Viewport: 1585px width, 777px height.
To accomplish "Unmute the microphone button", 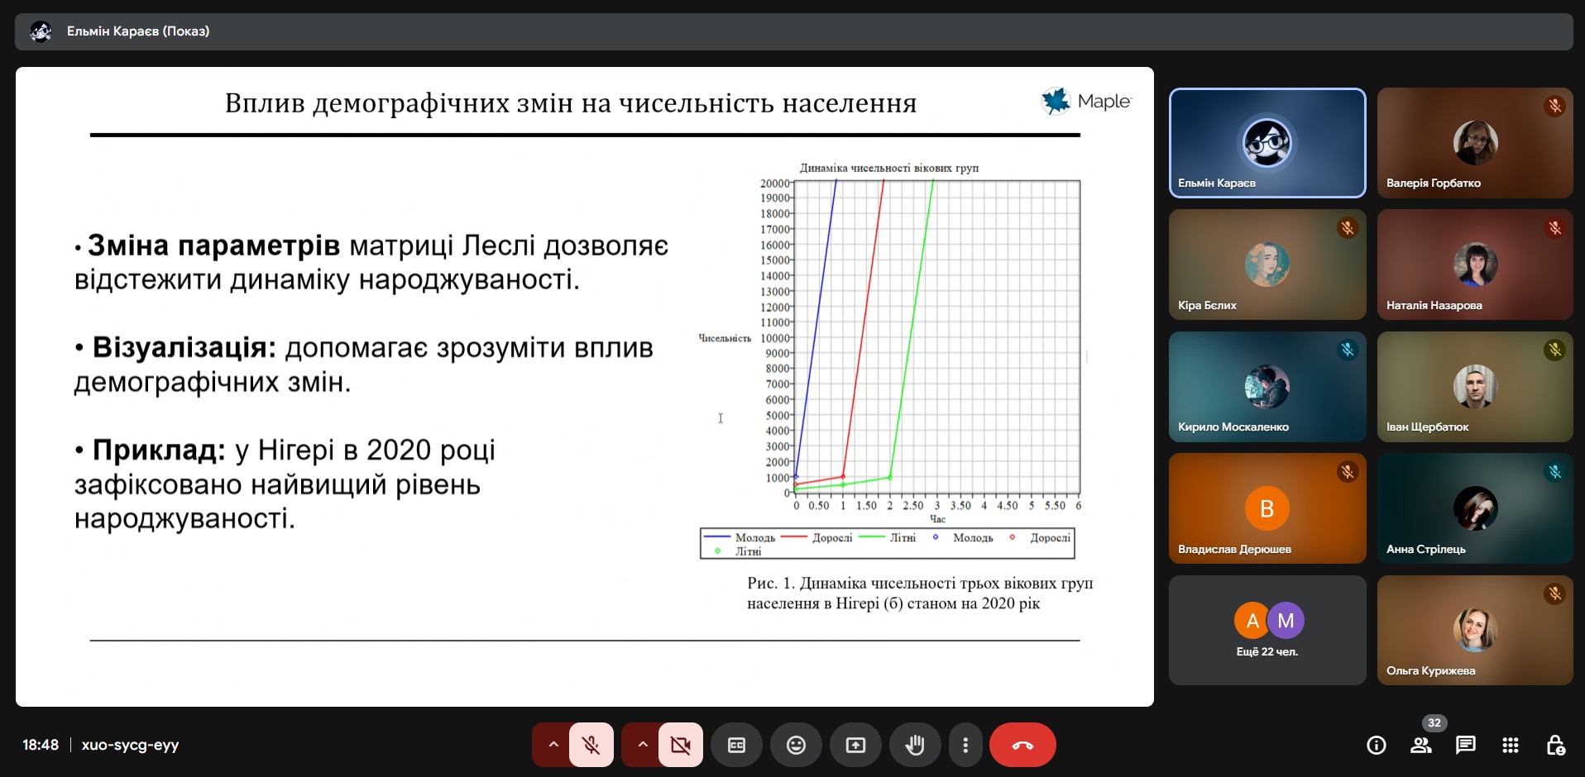I will (x=591, y=745).
